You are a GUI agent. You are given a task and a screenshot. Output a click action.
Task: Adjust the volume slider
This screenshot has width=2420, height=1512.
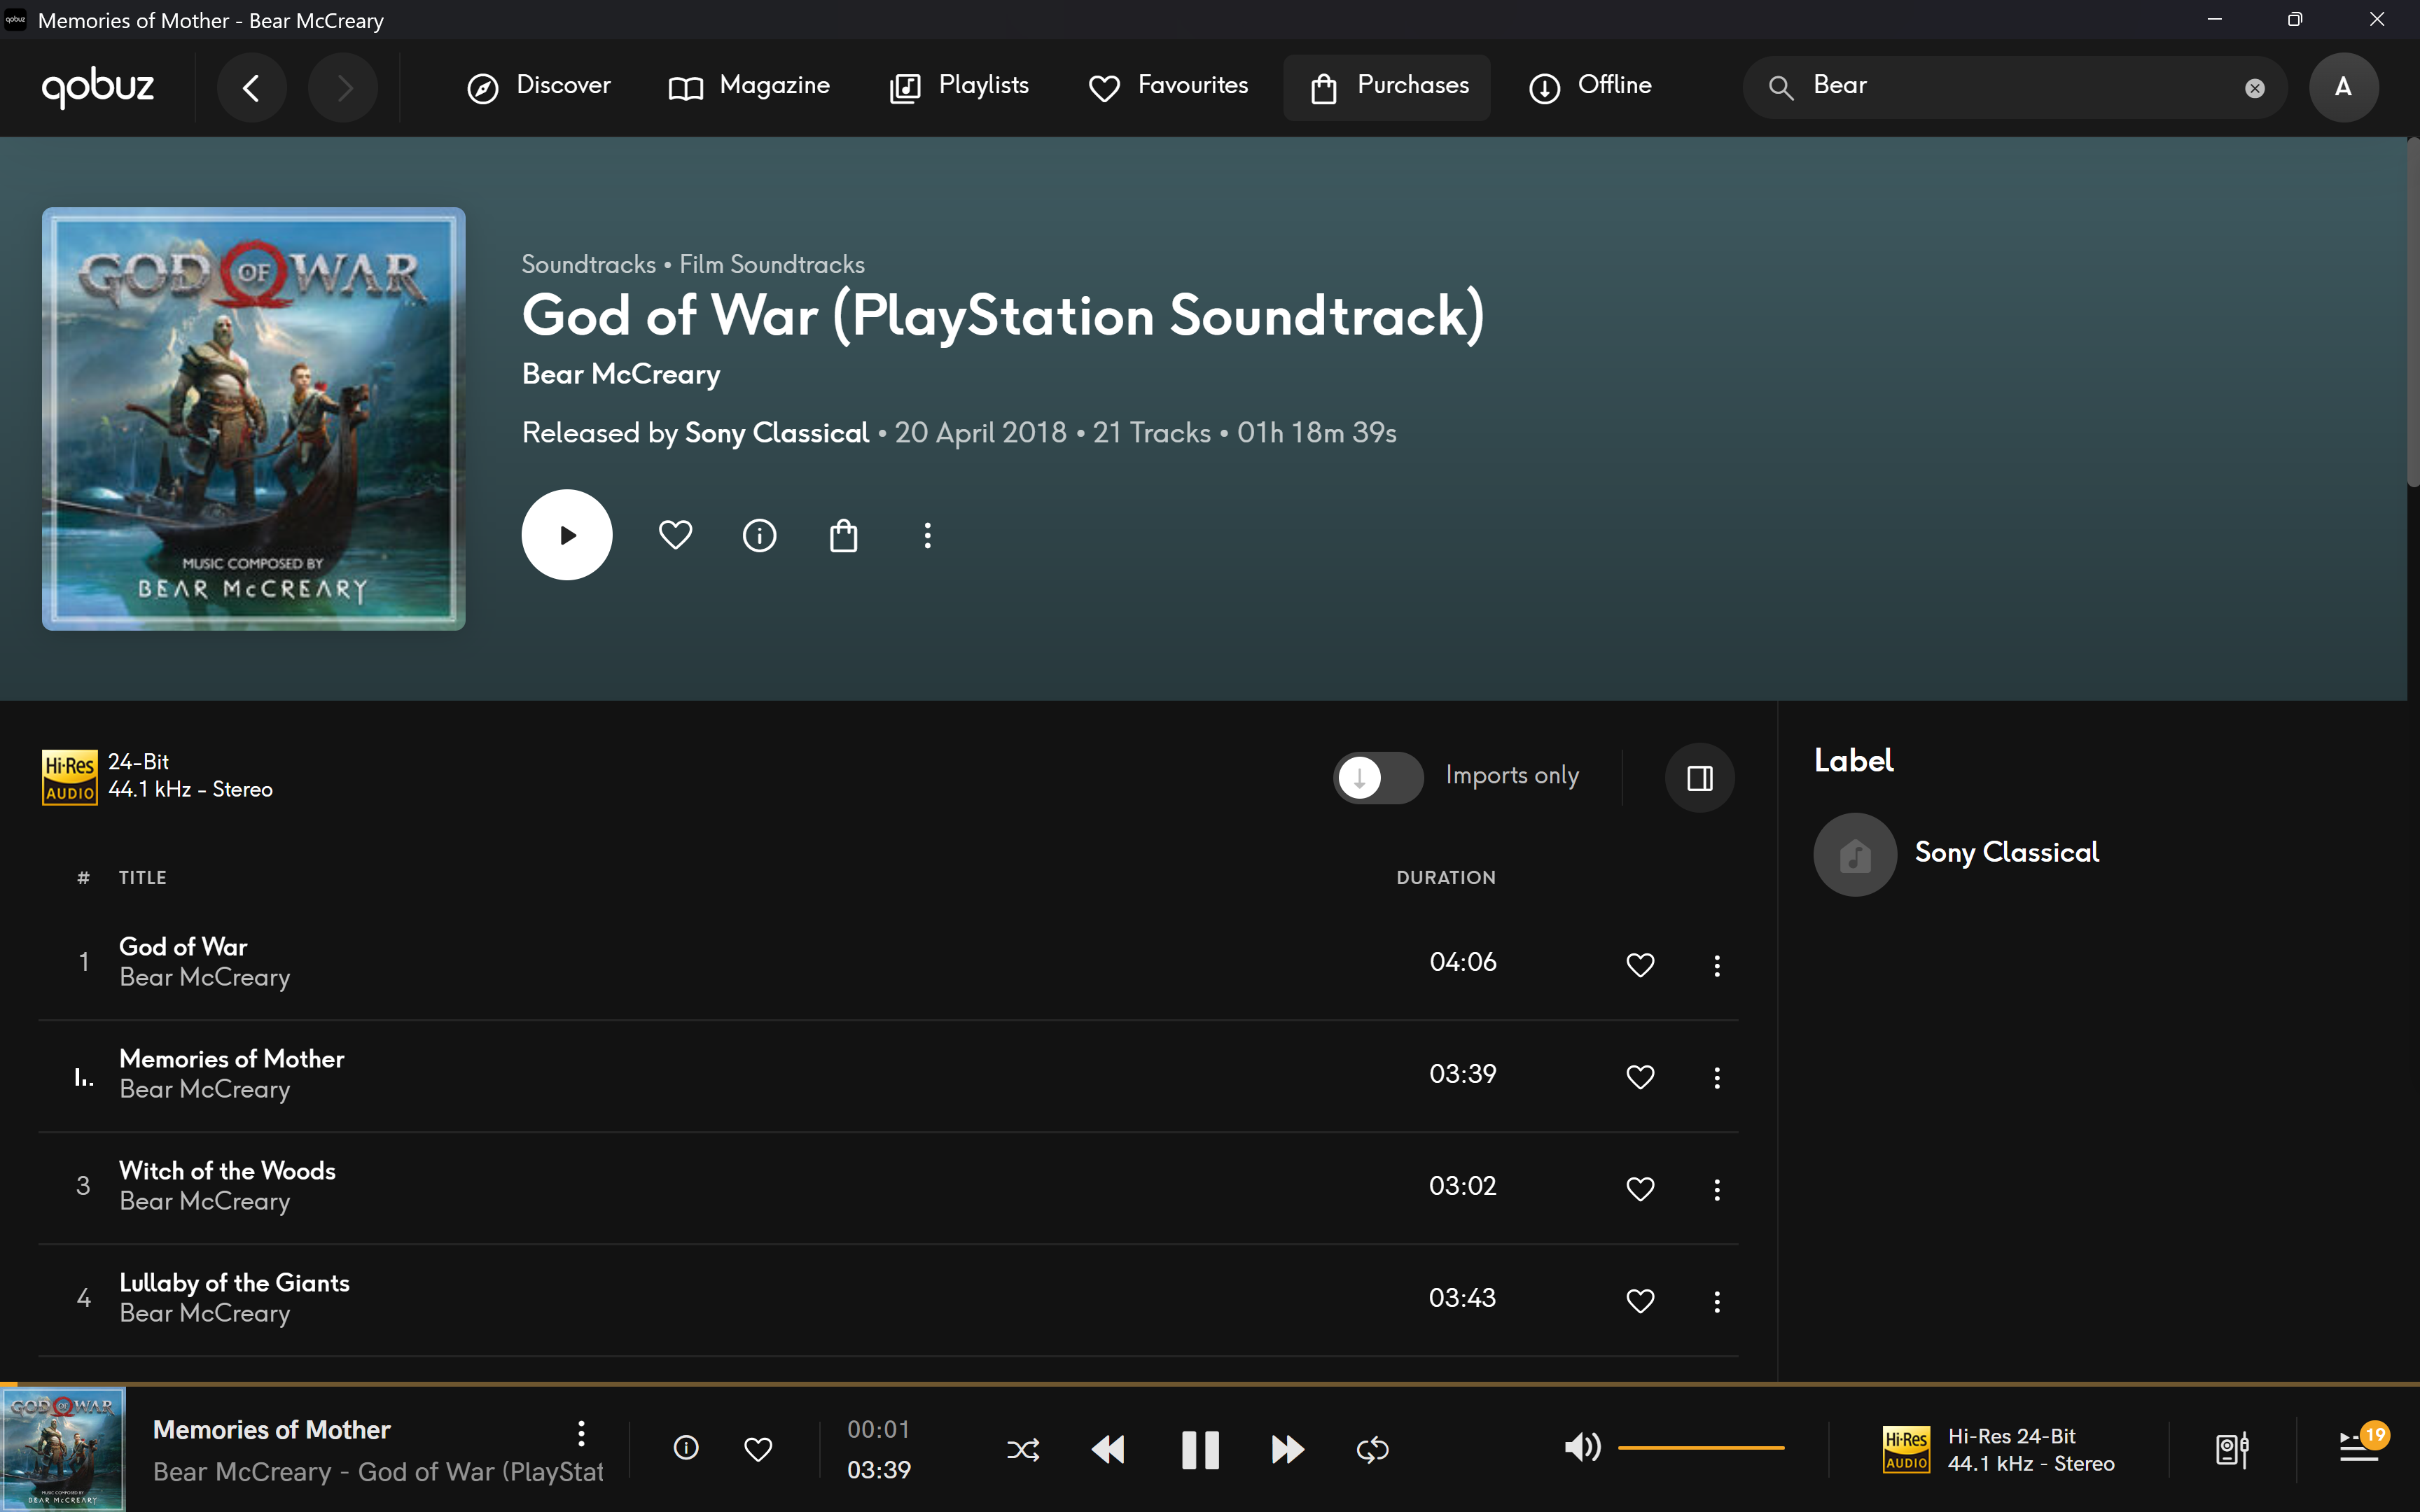1700,1447
